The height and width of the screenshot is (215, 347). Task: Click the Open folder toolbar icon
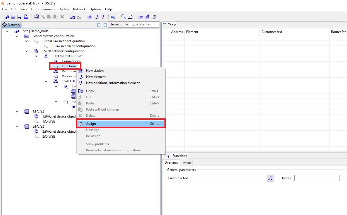13,17
